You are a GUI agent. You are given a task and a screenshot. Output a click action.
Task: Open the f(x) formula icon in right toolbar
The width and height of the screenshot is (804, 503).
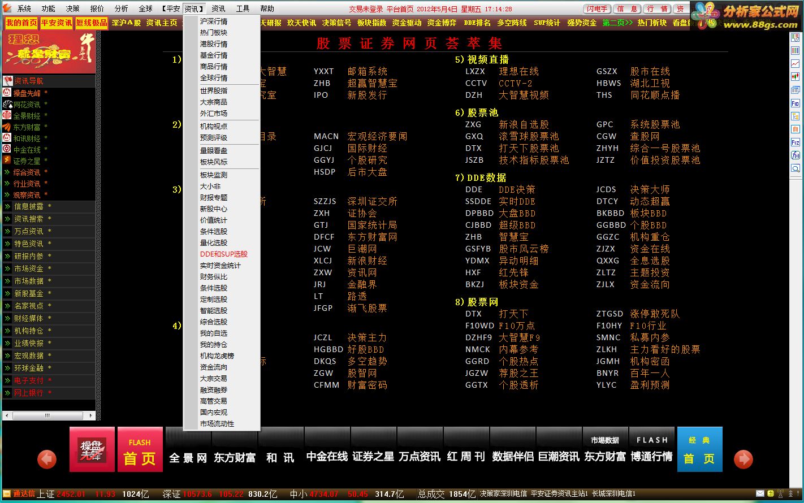[x=795, y=155]
